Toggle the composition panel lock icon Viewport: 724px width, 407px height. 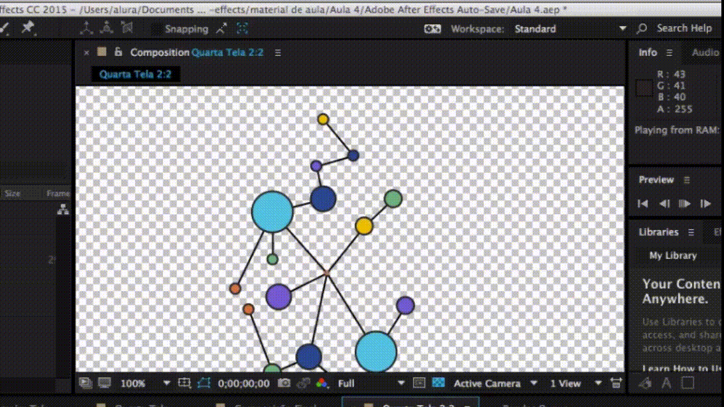click(x=118, y=52)
